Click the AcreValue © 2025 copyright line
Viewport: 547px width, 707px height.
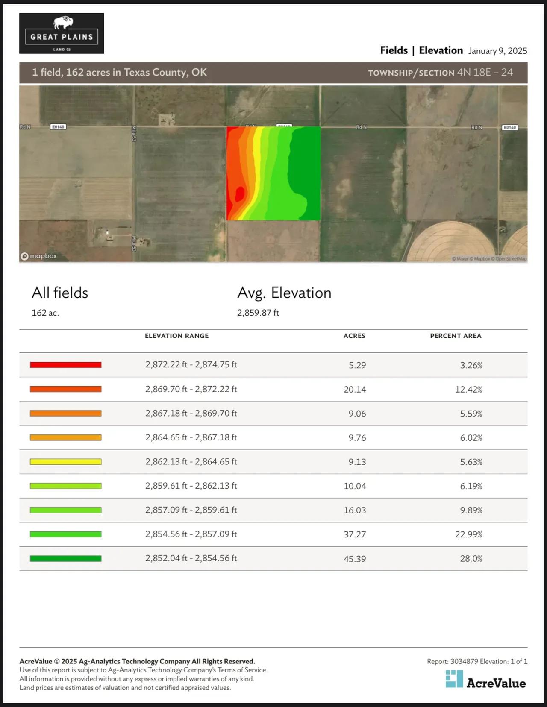(137, 661)
